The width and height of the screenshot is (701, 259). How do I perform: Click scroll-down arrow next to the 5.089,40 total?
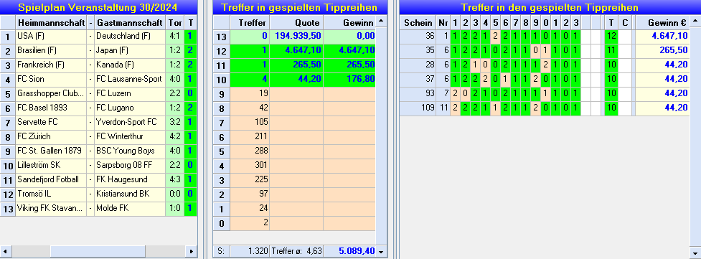(x=381, y=251)
